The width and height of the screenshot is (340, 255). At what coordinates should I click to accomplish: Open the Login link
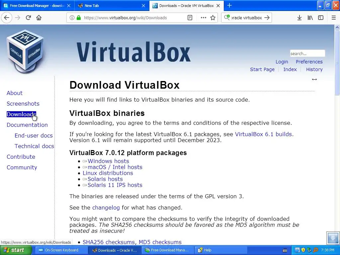[282, 62]
